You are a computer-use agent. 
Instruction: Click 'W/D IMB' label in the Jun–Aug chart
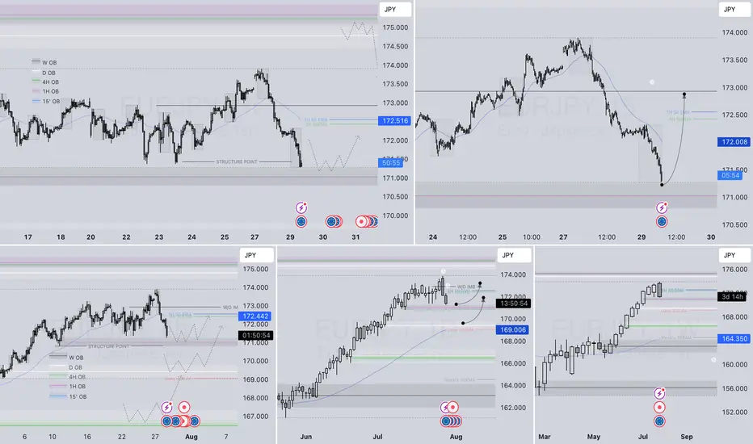466,287
